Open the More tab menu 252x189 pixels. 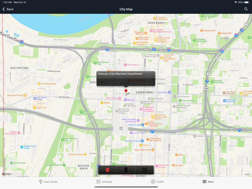[208, 182]
